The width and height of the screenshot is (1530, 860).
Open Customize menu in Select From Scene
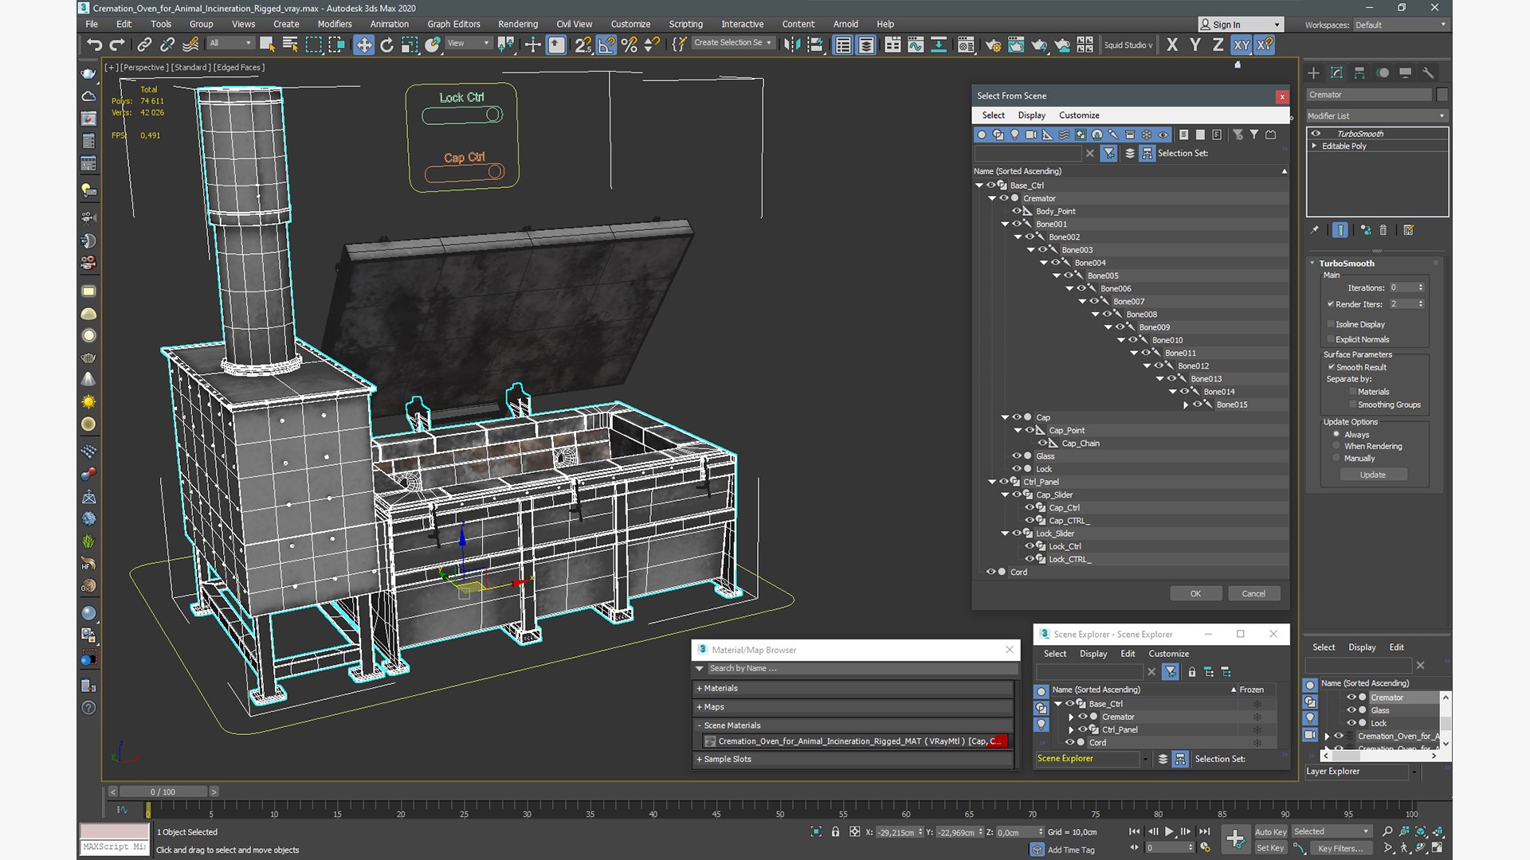[x=1079, y=115]
